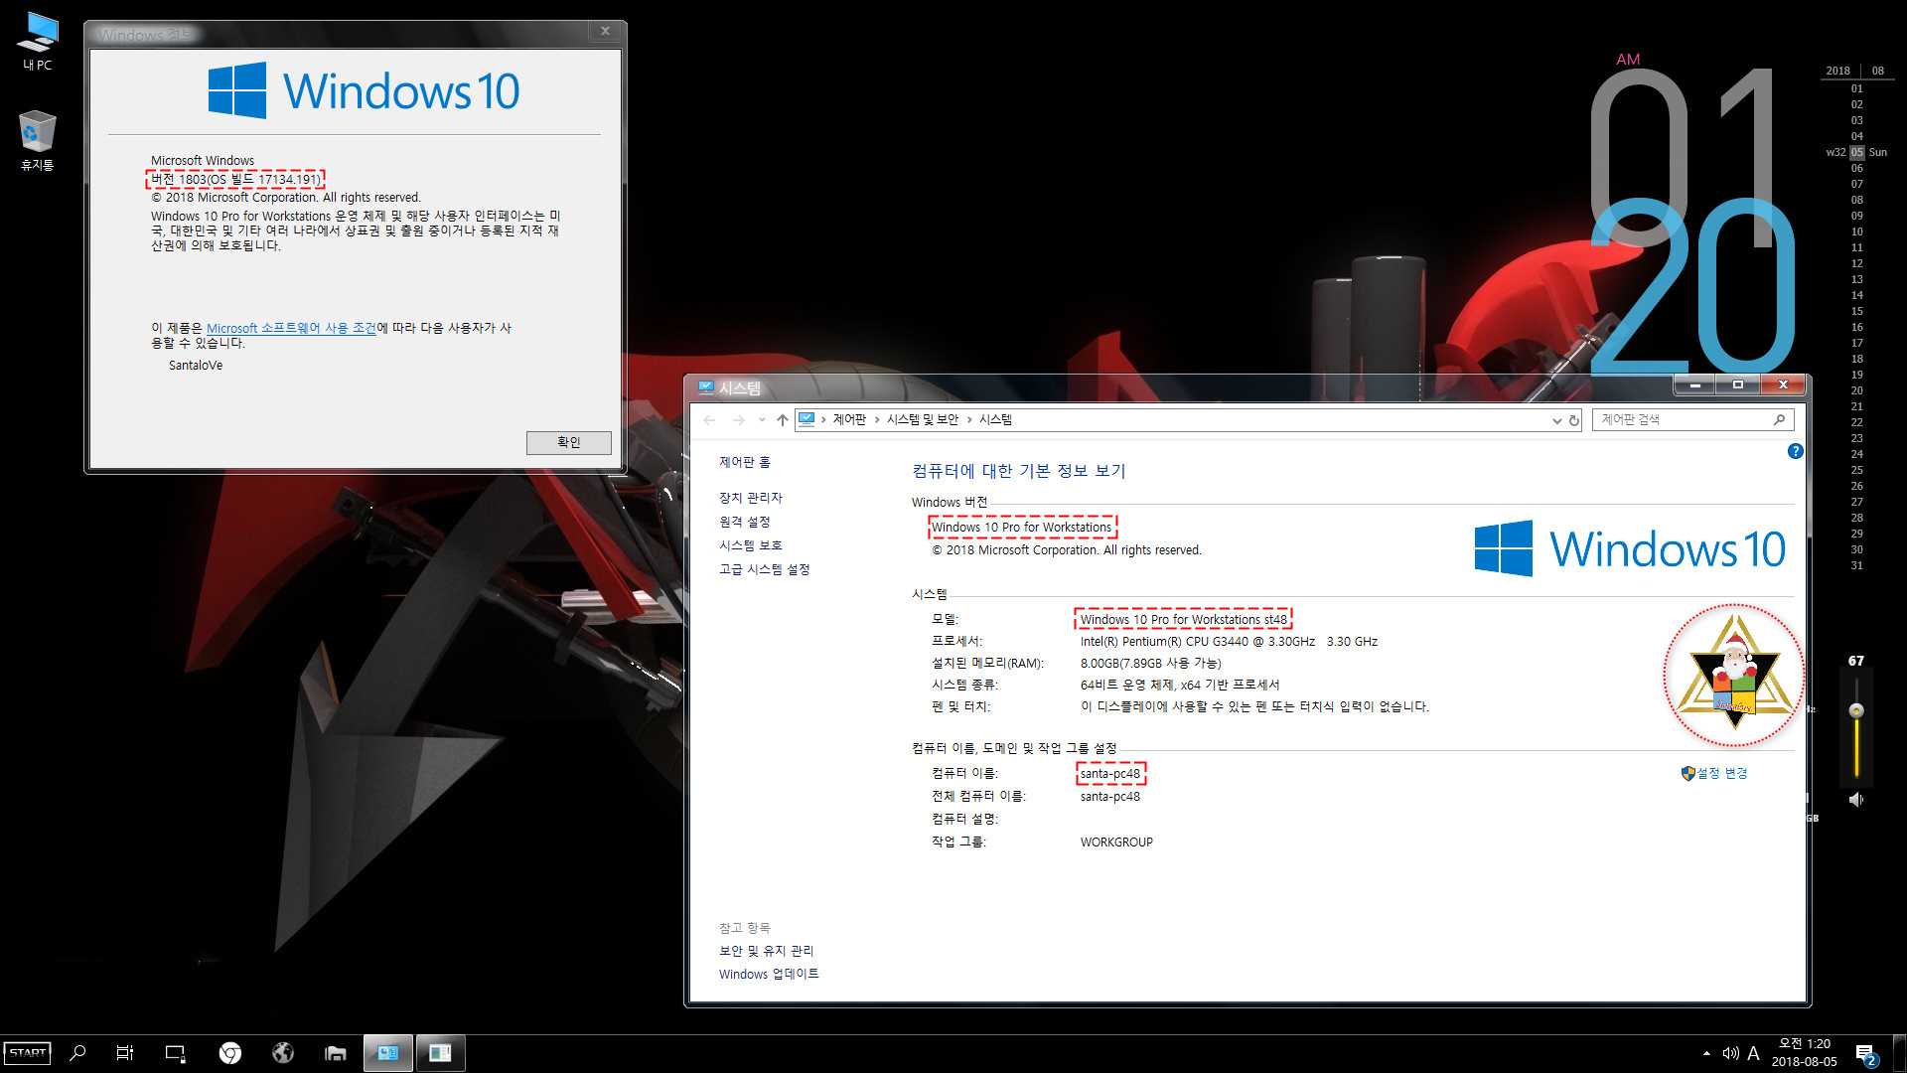The image size is (1907, 1073).
Task: Click the System window title icon
Action: (x=706, y=387)
